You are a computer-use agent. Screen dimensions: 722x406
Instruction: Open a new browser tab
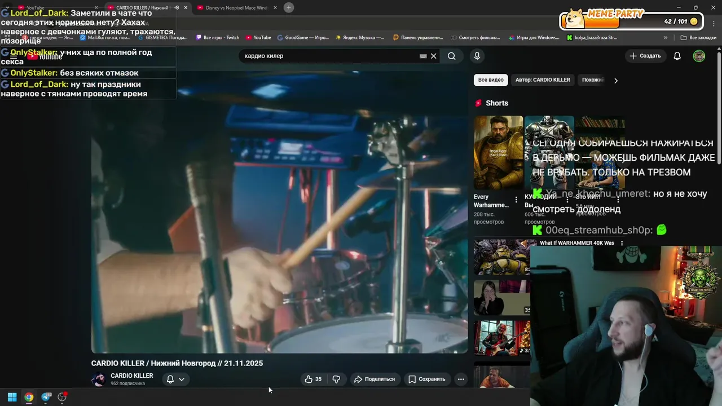[288, 7]
